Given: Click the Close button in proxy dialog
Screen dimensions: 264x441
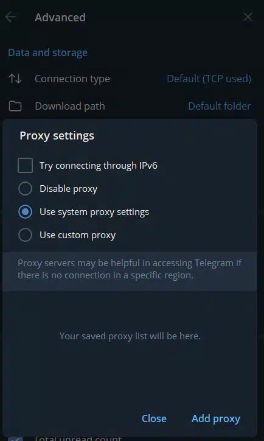Looking at the screenshot, I should pos(154,418).
